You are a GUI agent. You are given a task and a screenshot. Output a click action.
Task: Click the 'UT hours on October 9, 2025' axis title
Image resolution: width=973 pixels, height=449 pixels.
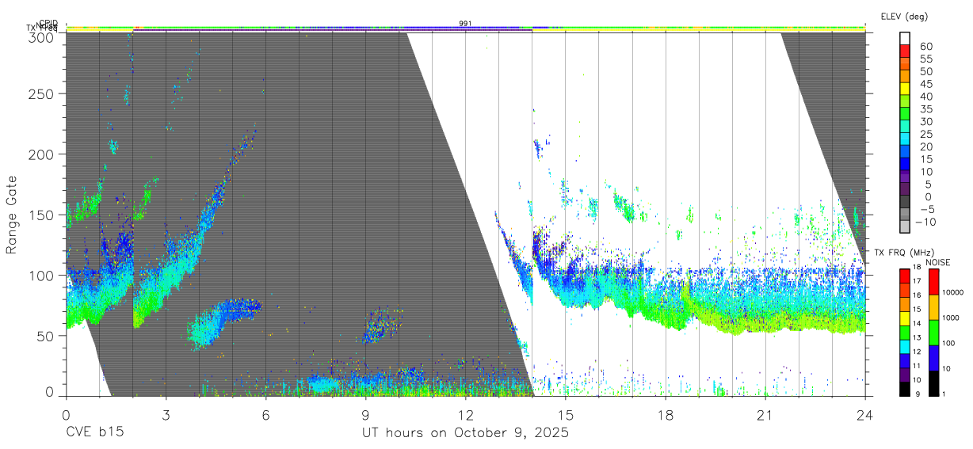click(465, 433)
